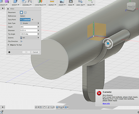The image size is (139, 114).
Task: Click the Diameter 0.25 in field
Action: click(x=29, y=30)
